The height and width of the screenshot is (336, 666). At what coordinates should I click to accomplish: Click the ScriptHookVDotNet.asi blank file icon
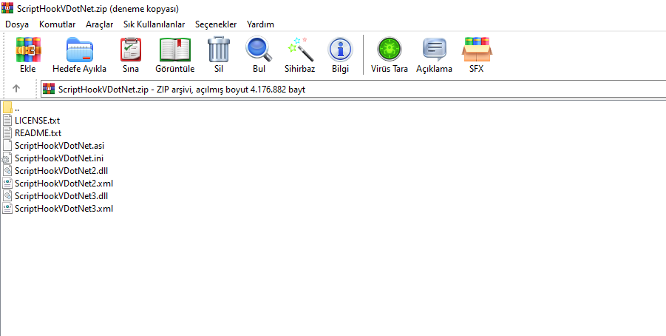pos(7,146)
